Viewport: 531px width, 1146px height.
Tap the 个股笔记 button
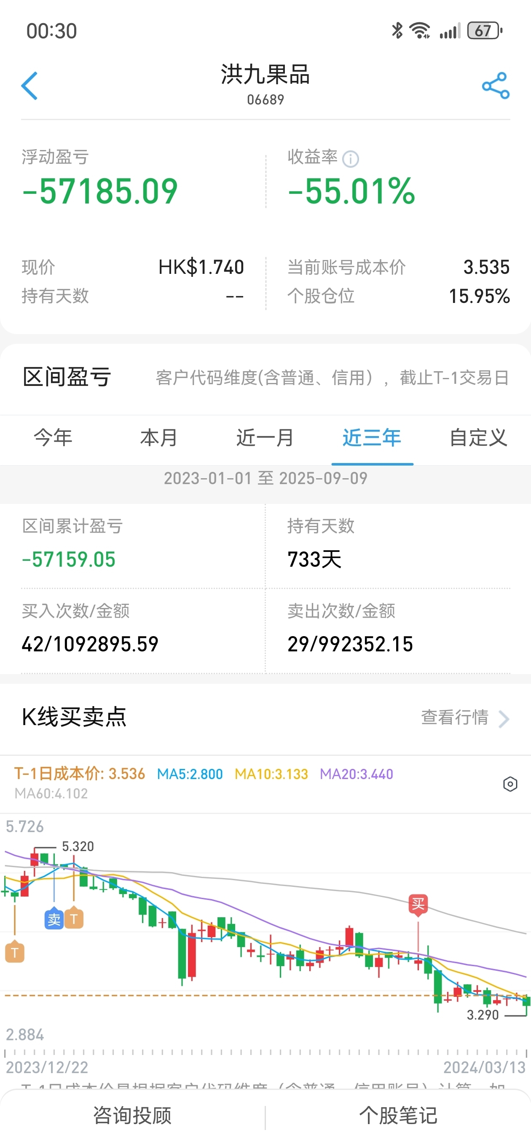[398, 1116]
